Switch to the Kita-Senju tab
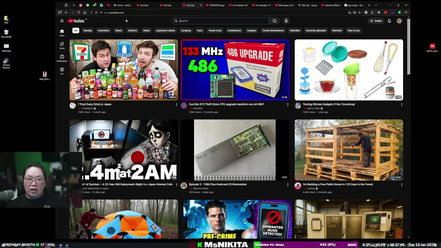Screen dimensions: 441x248 [x=284, y=5]
